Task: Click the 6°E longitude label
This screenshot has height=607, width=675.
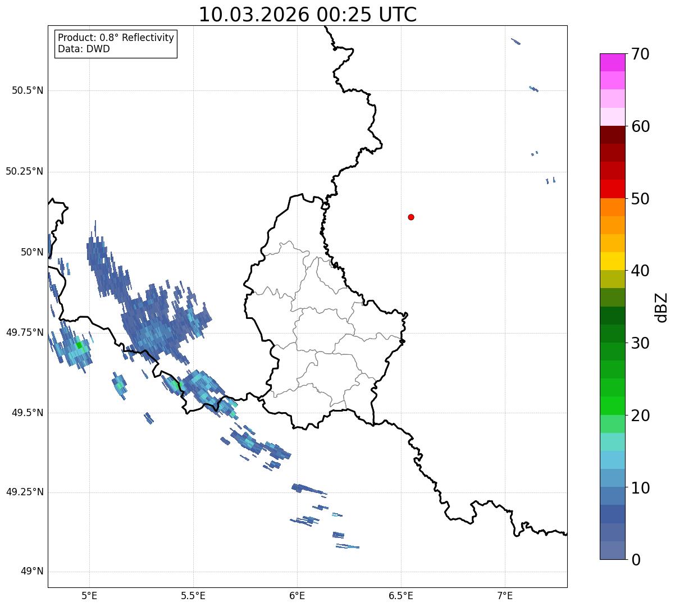Action: [x=297, y=596]
